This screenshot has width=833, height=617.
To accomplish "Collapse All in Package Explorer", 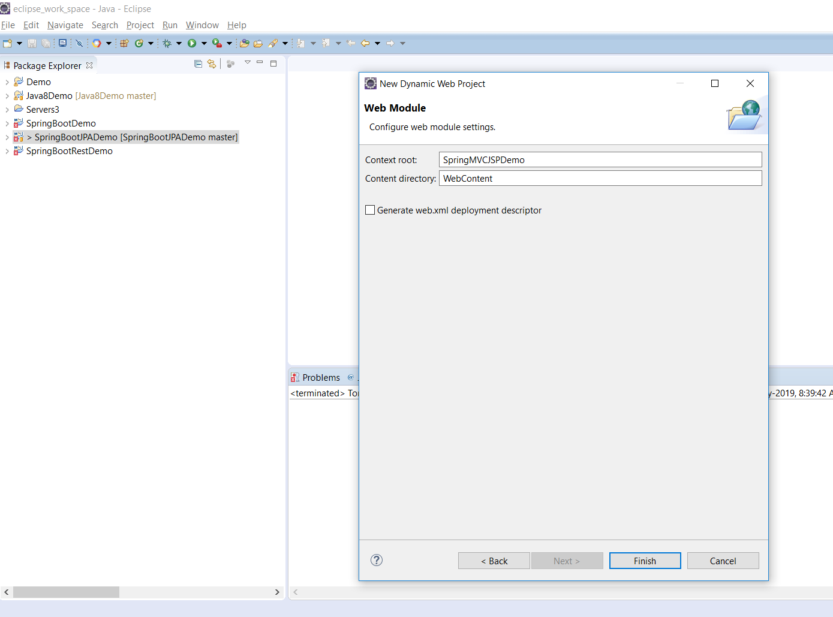I will click(198, 64).
